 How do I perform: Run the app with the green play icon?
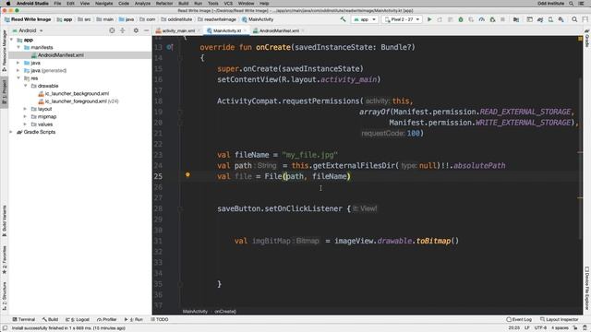[x=429, y=19]
